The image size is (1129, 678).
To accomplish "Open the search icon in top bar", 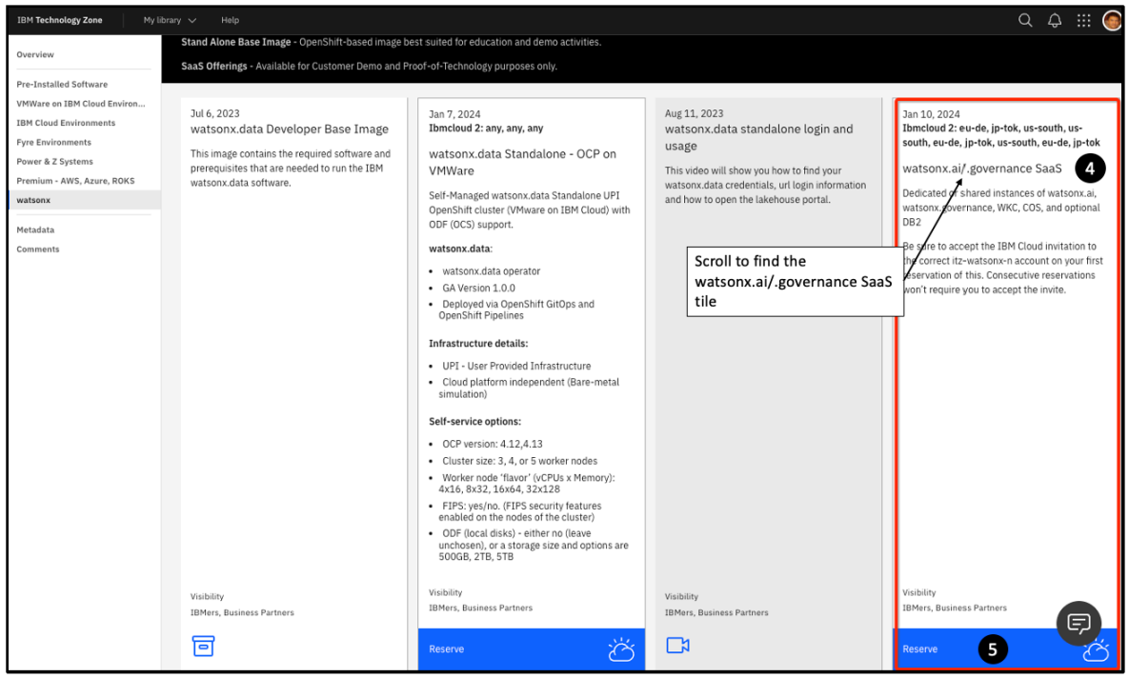I will (x=1024, y=20).
